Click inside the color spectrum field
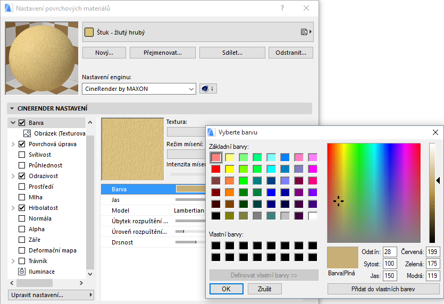This screenshot has width=444, height=304. click(x=374, y=193)
